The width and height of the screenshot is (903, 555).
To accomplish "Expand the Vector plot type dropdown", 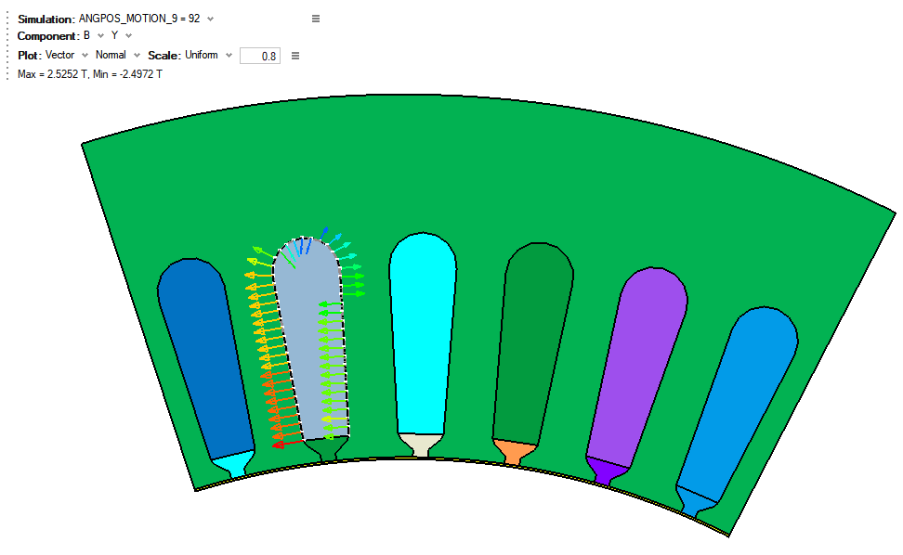I will 85,56.
